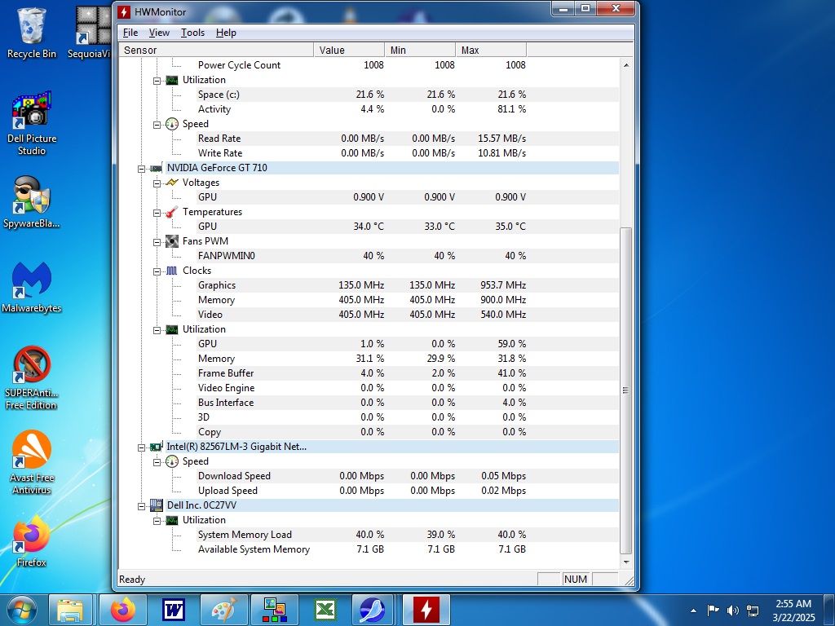Select Firefox desktop shortcut
This screenshot has width=835, height=626.
point(32,541)
